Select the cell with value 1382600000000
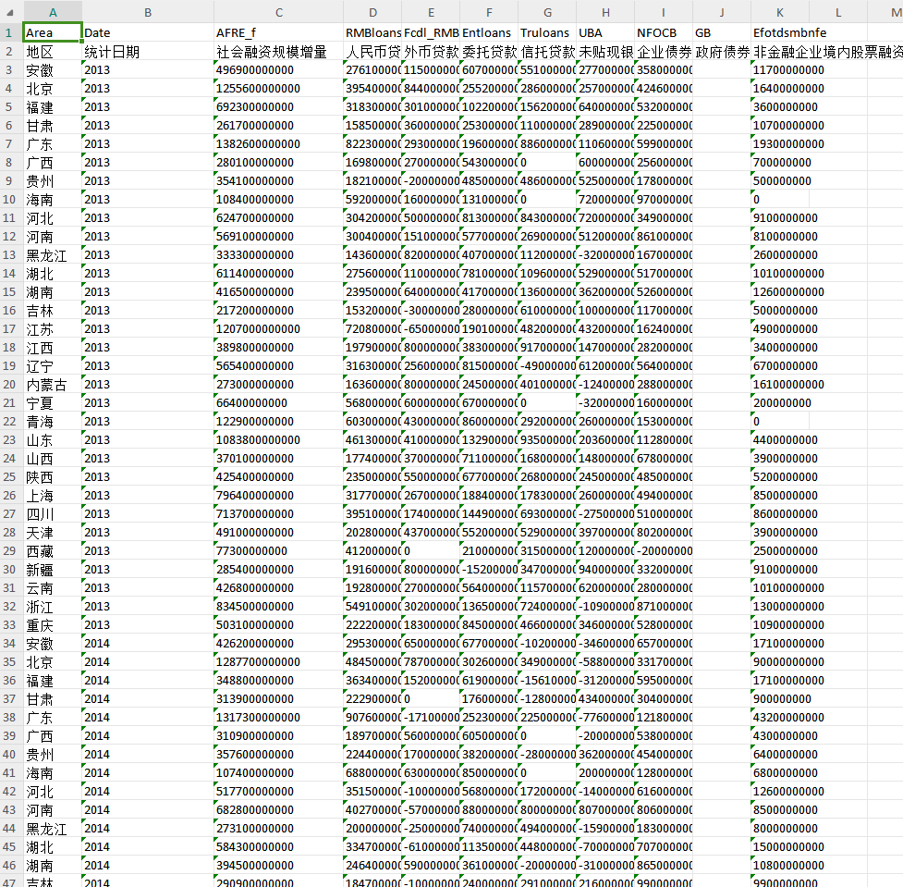This screenshot has height=887, width=903. click(278, 144)
